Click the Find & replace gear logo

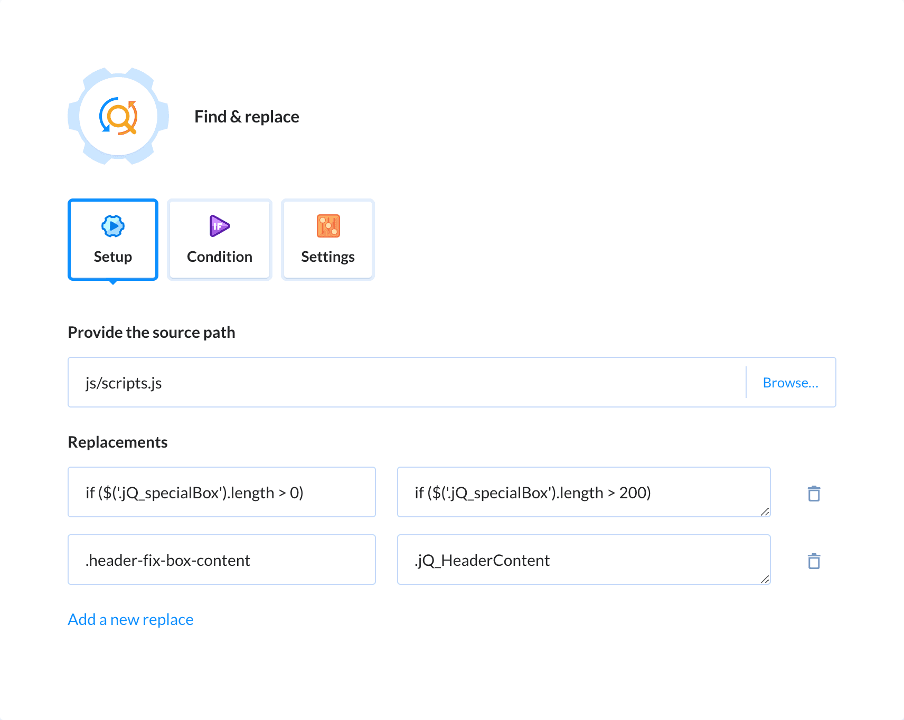[x=118, y=116]
